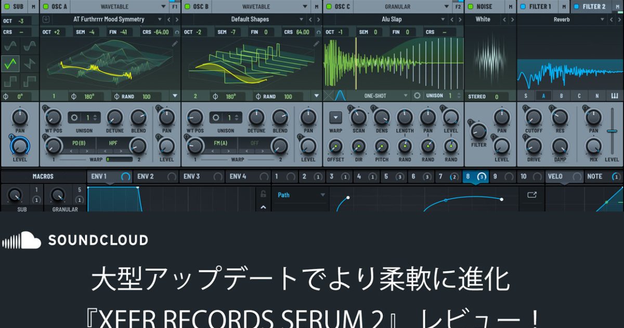Toggle the OSC B power button

(x=187, y=6)
